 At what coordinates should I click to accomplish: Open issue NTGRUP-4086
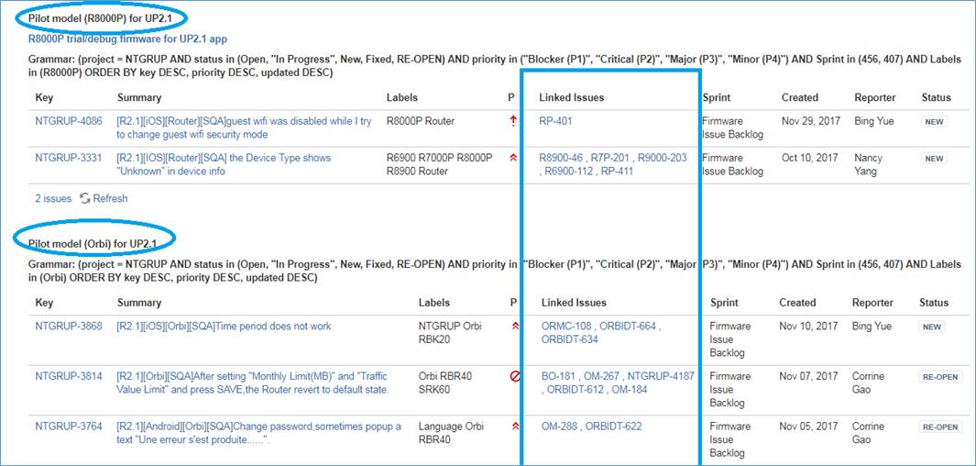coord(69,121)
